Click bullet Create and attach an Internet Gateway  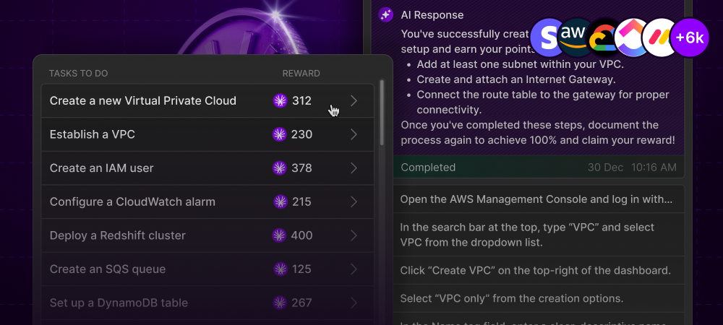pos(516,79)
